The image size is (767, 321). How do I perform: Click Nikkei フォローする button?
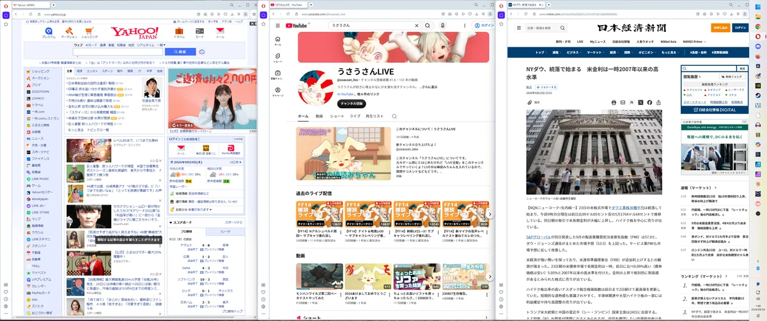pos(547,87)
